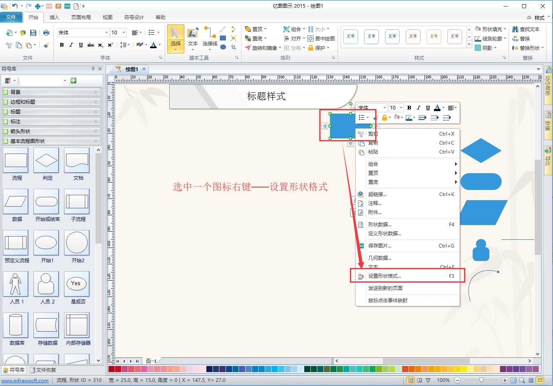
Task: Choose 保存图片... in the context menu
Action: [x=408, y=246]
